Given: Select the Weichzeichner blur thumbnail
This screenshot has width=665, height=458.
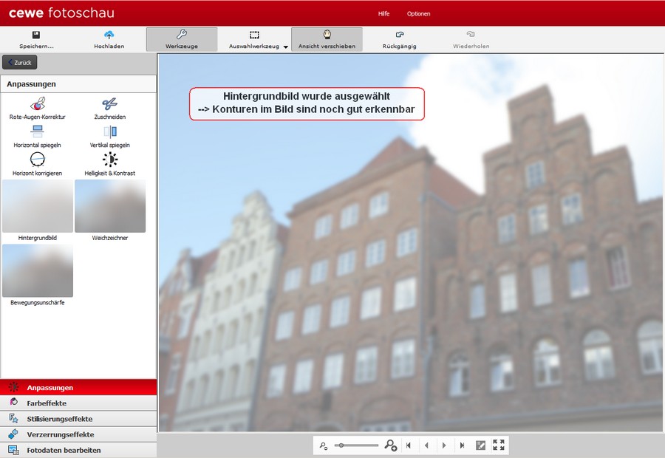Looking at the screenshot, I should click(110, 206).
